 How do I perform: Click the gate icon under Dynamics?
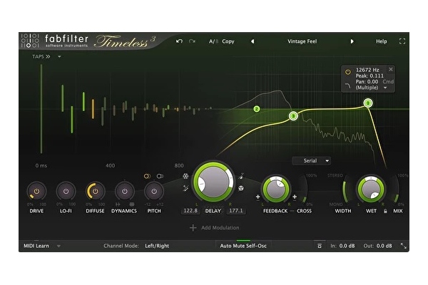[118, 204]
